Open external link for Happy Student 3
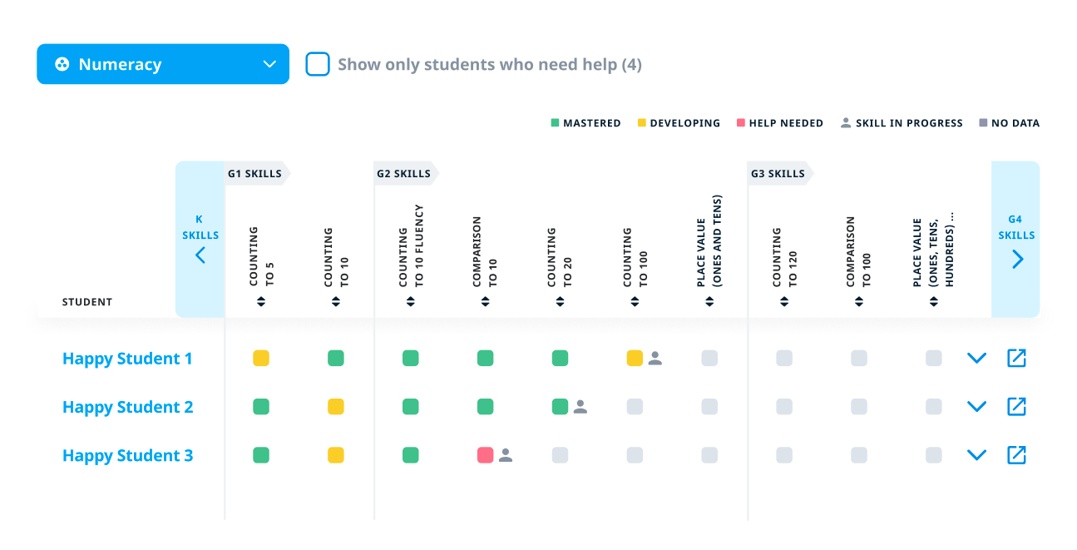1077x550 pixels. (x=1016, y=454)
